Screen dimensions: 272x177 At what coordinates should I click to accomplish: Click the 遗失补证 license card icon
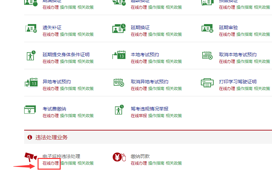click(31, 28)
